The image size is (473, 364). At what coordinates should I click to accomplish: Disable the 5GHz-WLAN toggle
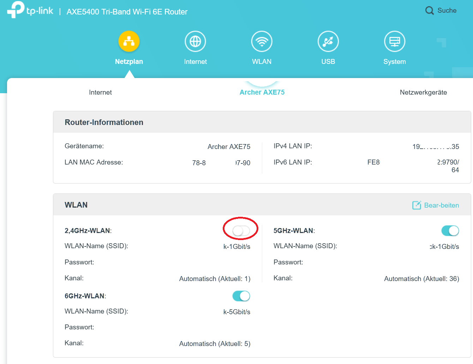[450, 231]
